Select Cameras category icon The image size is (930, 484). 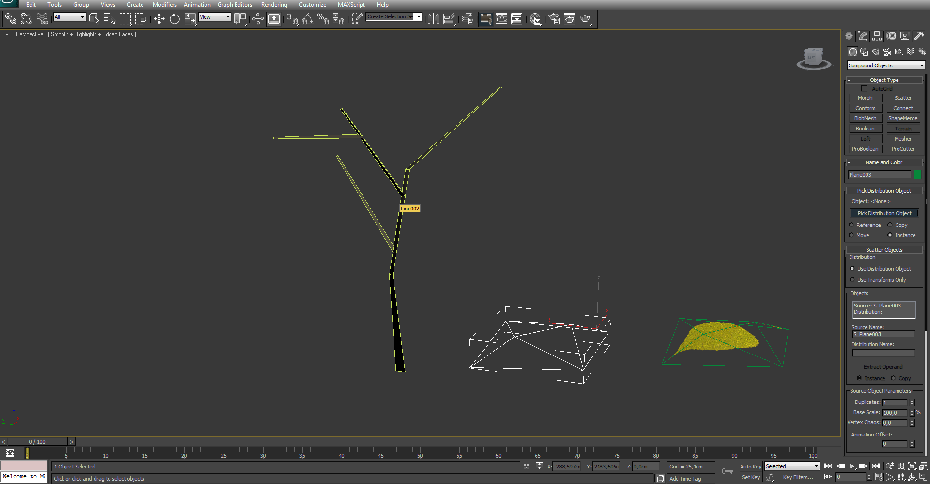point(887,52)
